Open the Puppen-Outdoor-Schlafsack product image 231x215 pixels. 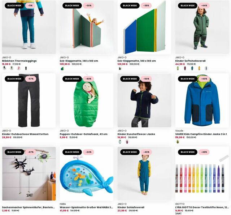(x=87, y=100)
